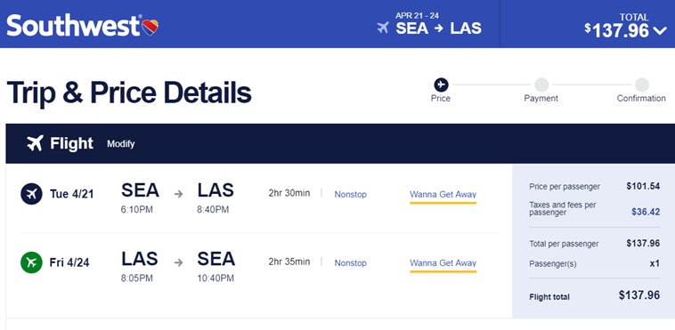Screen dimensions: 675x330
Task: Click the Modify link in Flight bar
Action: click(x=121, y=144)
